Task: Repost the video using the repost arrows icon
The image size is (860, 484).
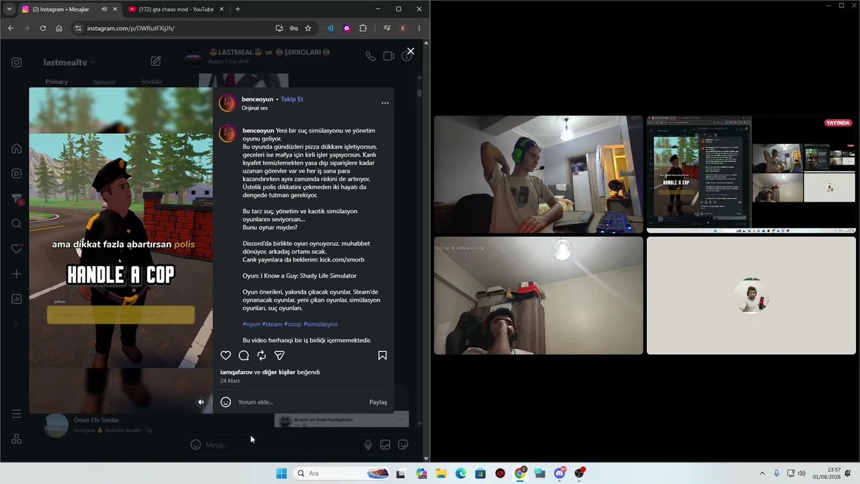Action: click(261, 356)
